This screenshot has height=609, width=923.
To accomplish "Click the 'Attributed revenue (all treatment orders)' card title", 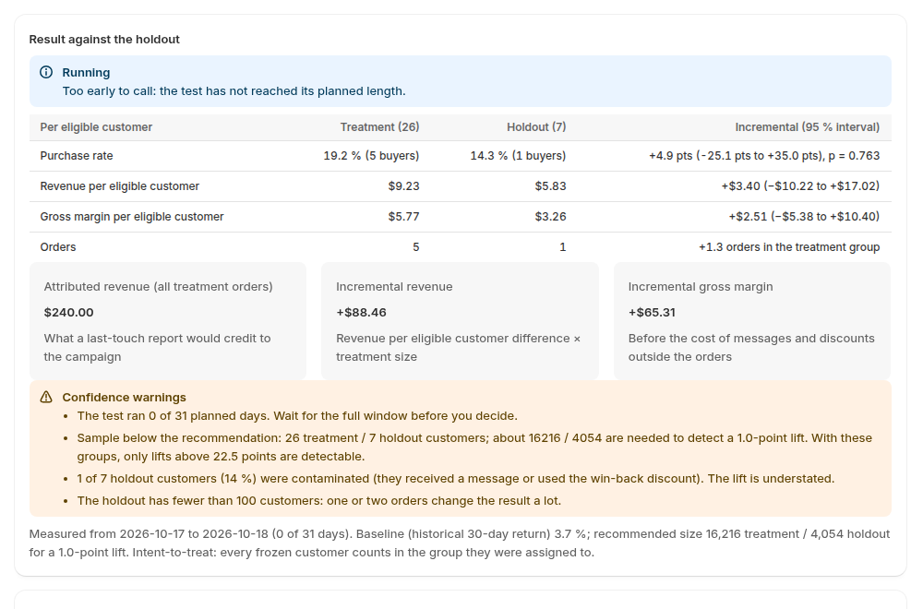I will (x=159, y=287).
